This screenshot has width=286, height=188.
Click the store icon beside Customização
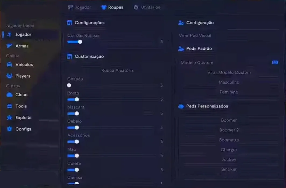[69, 56]
